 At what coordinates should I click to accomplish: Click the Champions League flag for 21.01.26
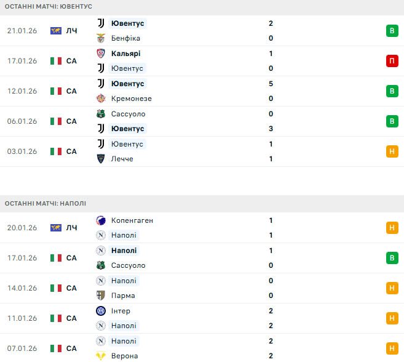click(x=56, y=31)
